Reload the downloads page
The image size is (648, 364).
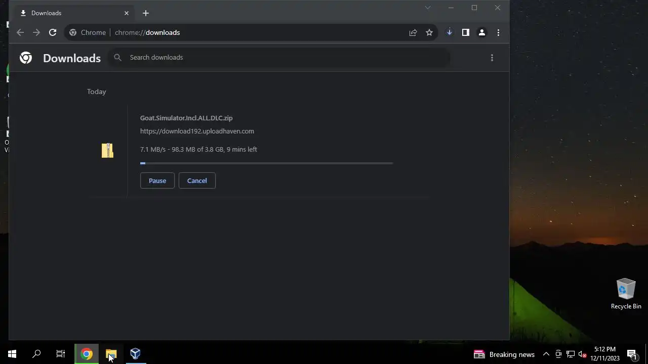coord(53,32)
